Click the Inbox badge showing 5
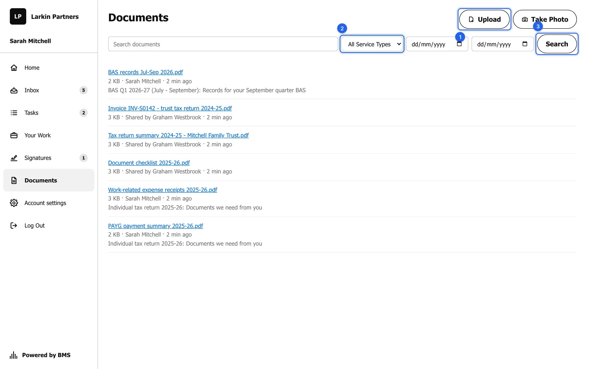Viewport: 590px width, 369px height. 84,90
